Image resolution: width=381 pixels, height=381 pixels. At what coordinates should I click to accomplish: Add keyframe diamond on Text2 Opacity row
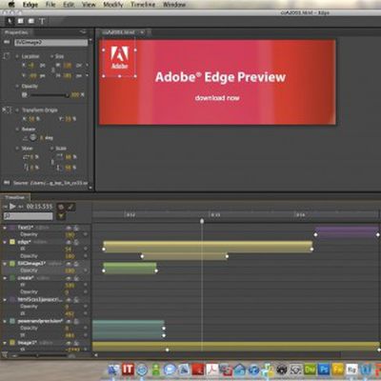86,234
